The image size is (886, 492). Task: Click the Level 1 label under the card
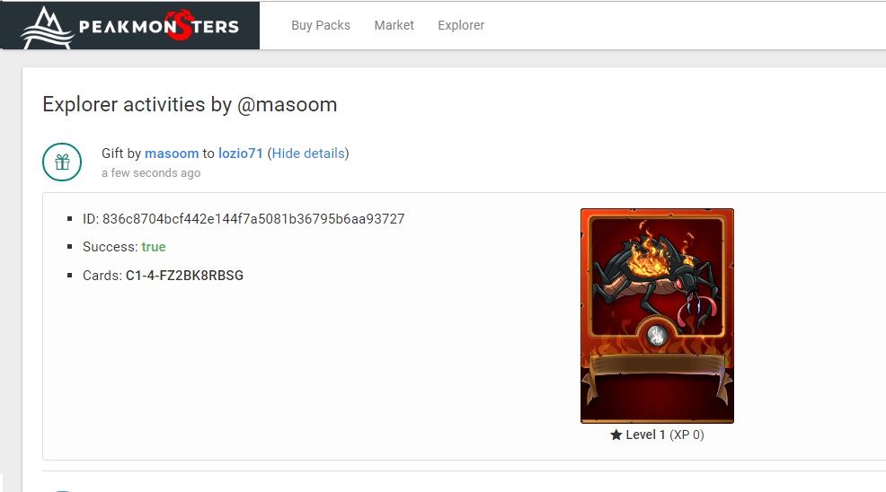pyautogui.click(x=645, y=435)
